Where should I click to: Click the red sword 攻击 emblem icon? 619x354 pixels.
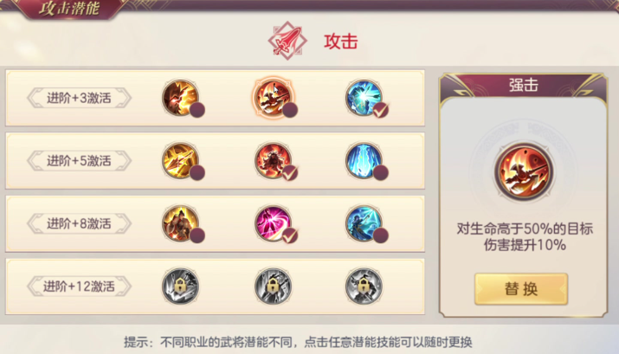(287, 41)
